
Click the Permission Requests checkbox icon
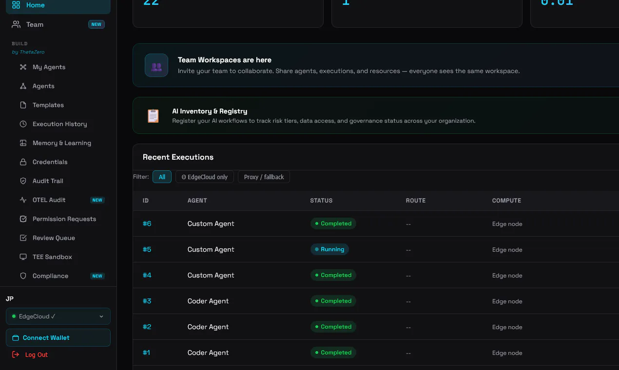(23, 219)
